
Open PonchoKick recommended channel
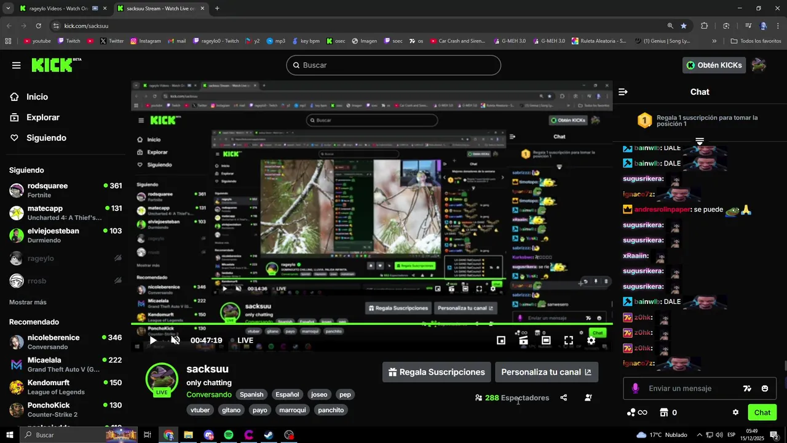coord(65,410)
